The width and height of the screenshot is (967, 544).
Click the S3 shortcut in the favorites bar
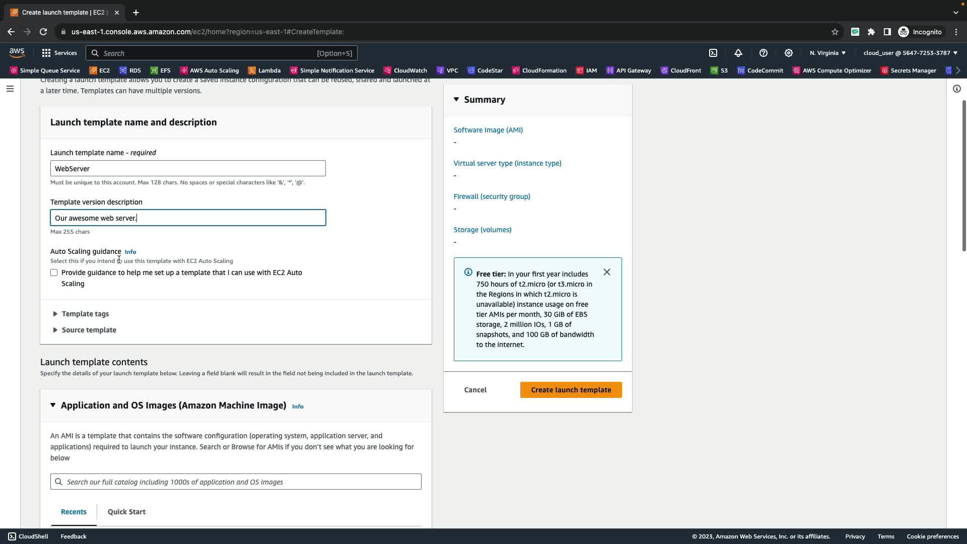(x=719, y=71)
